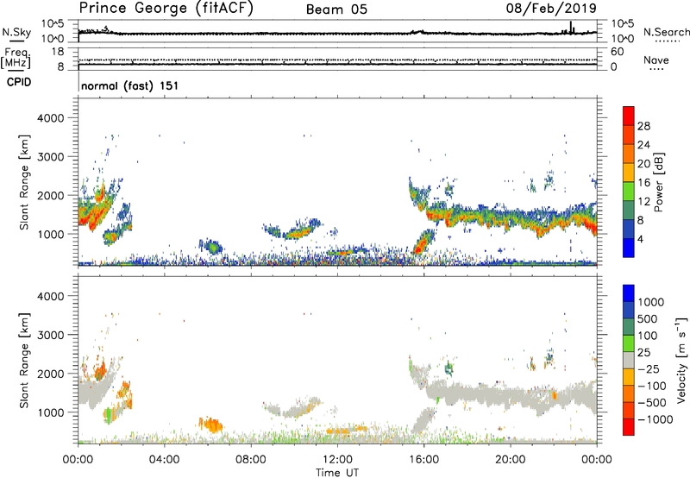Click '1000' on the Velocity scale
690x478 pixels.
(651, 302)
